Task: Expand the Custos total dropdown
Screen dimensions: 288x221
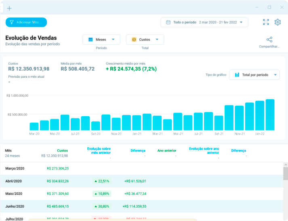Action: click(x=145, y=40)
